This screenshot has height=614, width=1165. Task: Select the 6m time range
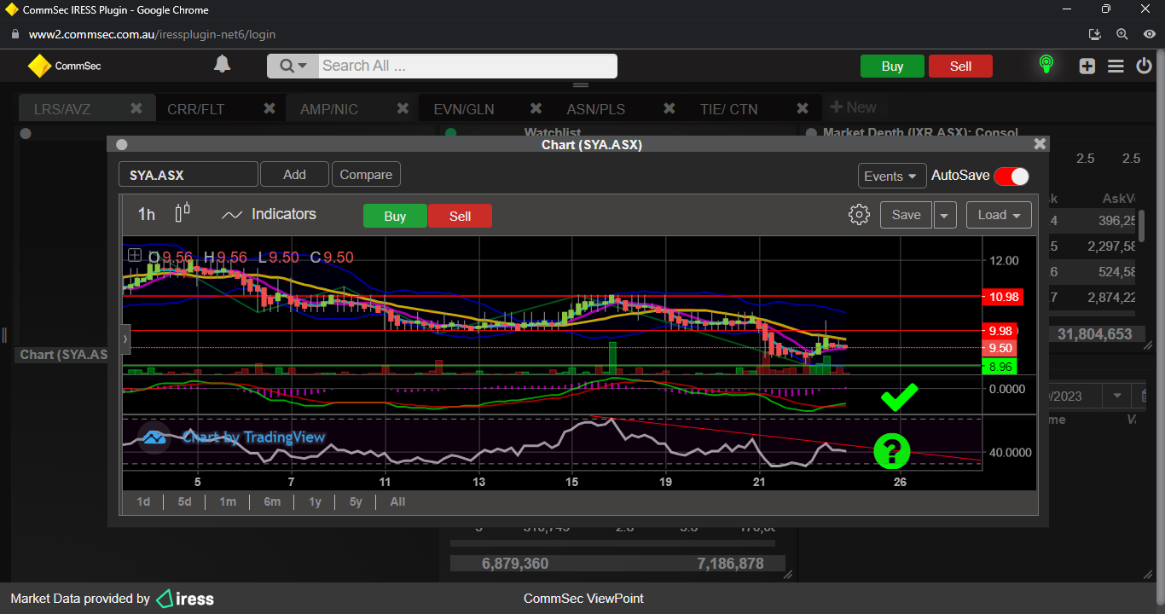coord(272,501)
